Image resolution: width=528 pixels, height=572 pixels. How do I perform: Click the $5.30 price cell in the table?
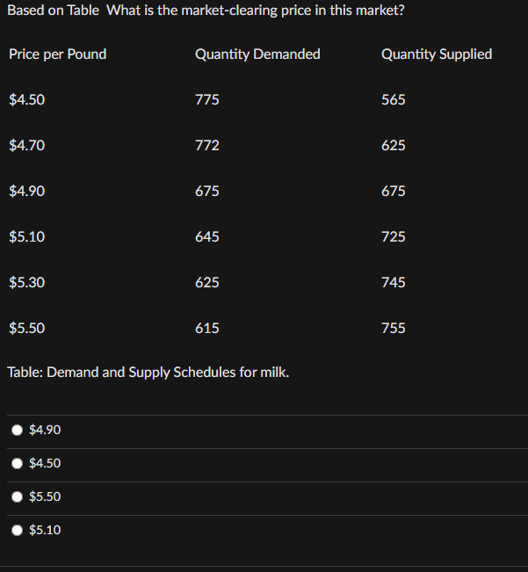point(26,283)
